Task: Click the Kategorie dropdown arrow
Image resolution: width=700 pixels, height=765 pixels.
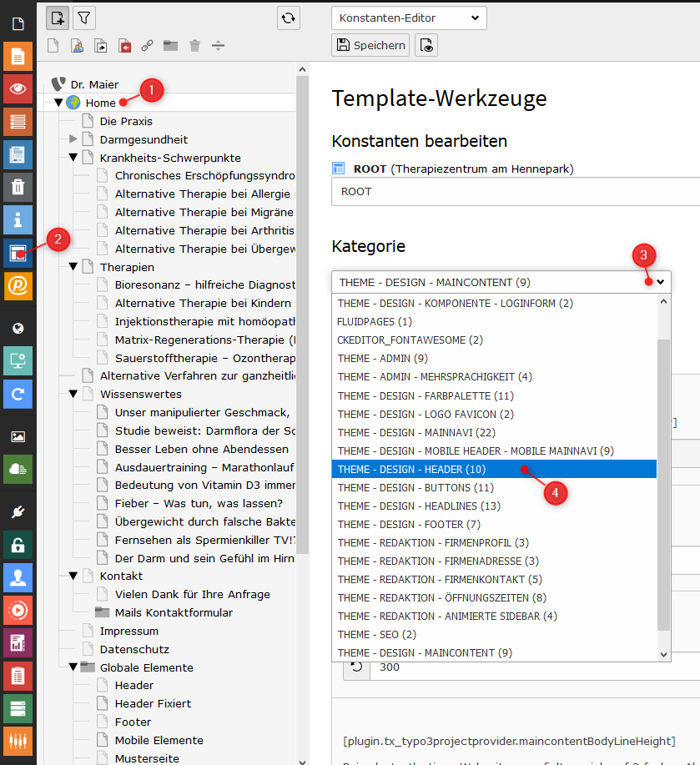Action: tap(661, 282)
